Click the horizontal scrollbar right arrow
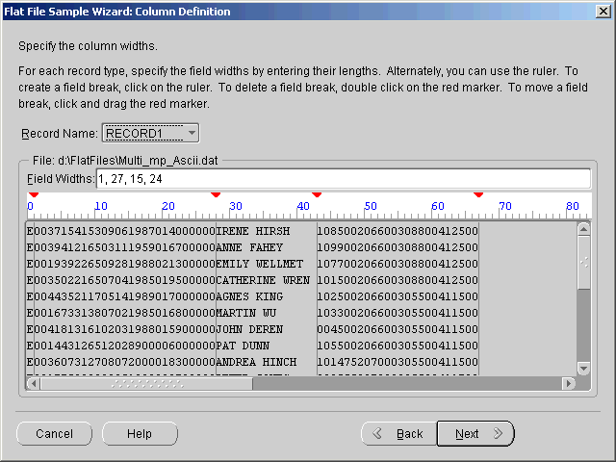 pos(569,383)
